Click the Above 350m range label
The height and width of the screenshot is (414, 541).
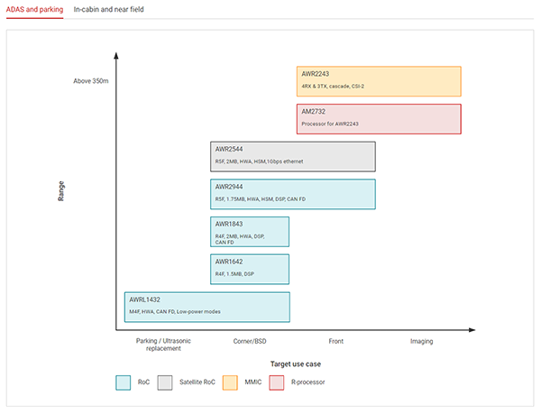pos(91,81)
